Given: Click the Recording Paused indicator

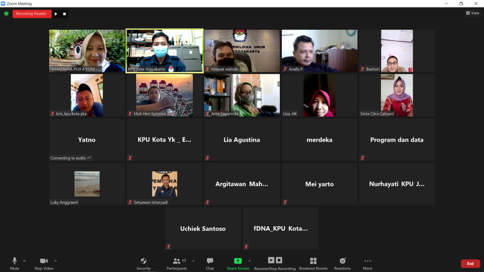Looking at the screenshot, I should 31,14.
